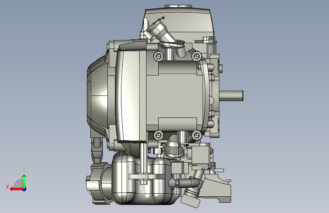Select the engine output shaft
This screenshot has height=213, width=329.
[x=231, y=96]
